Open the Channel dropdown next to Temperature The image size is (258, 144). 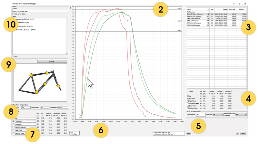(x=218, y=114)
